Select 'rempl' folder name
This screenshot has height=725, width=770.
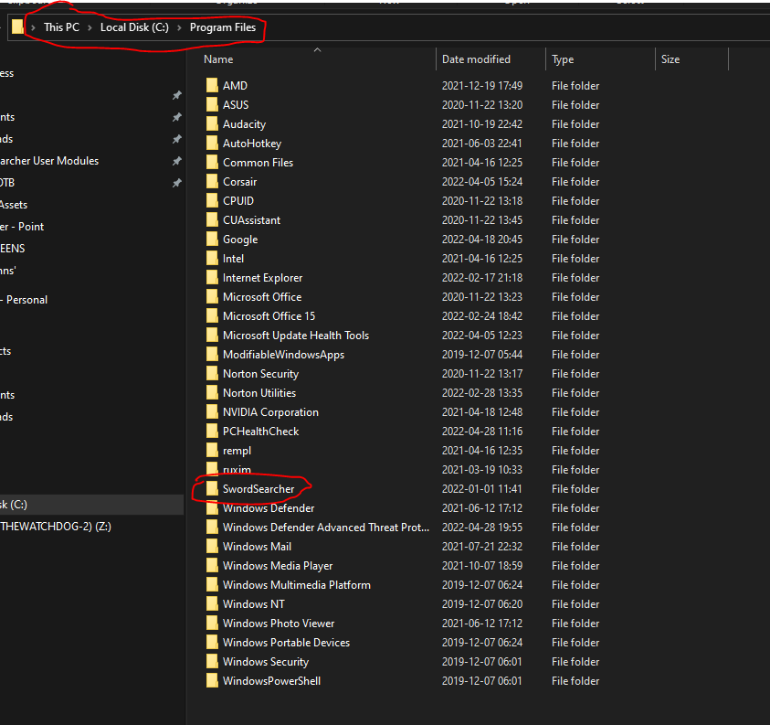coord(237,450)
